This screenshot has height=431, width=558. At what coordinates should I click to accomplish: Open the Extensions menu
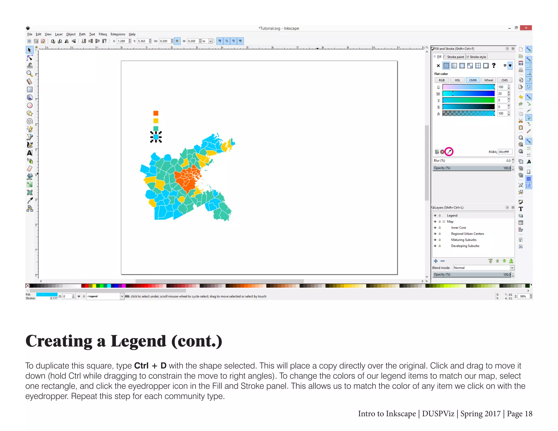[x=118, y=34]
